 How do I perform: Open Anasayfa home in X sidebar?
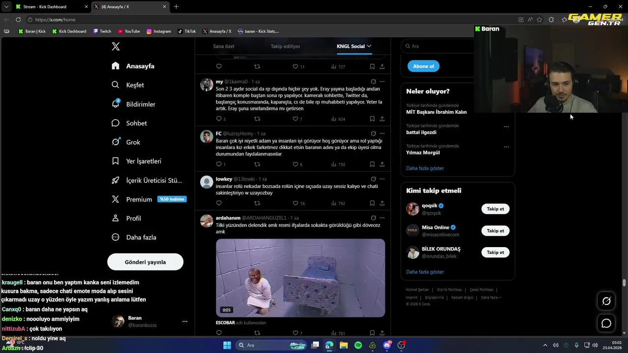133,66
